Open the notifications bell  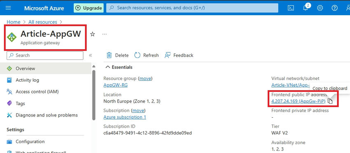point(306,8)
